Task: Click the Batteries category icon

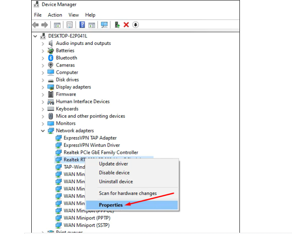Action: pos(50,50)
